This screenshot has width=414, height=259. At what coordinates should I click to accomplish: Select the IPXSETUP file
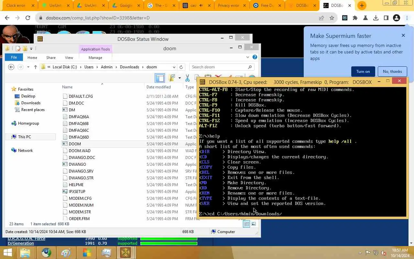77,191
